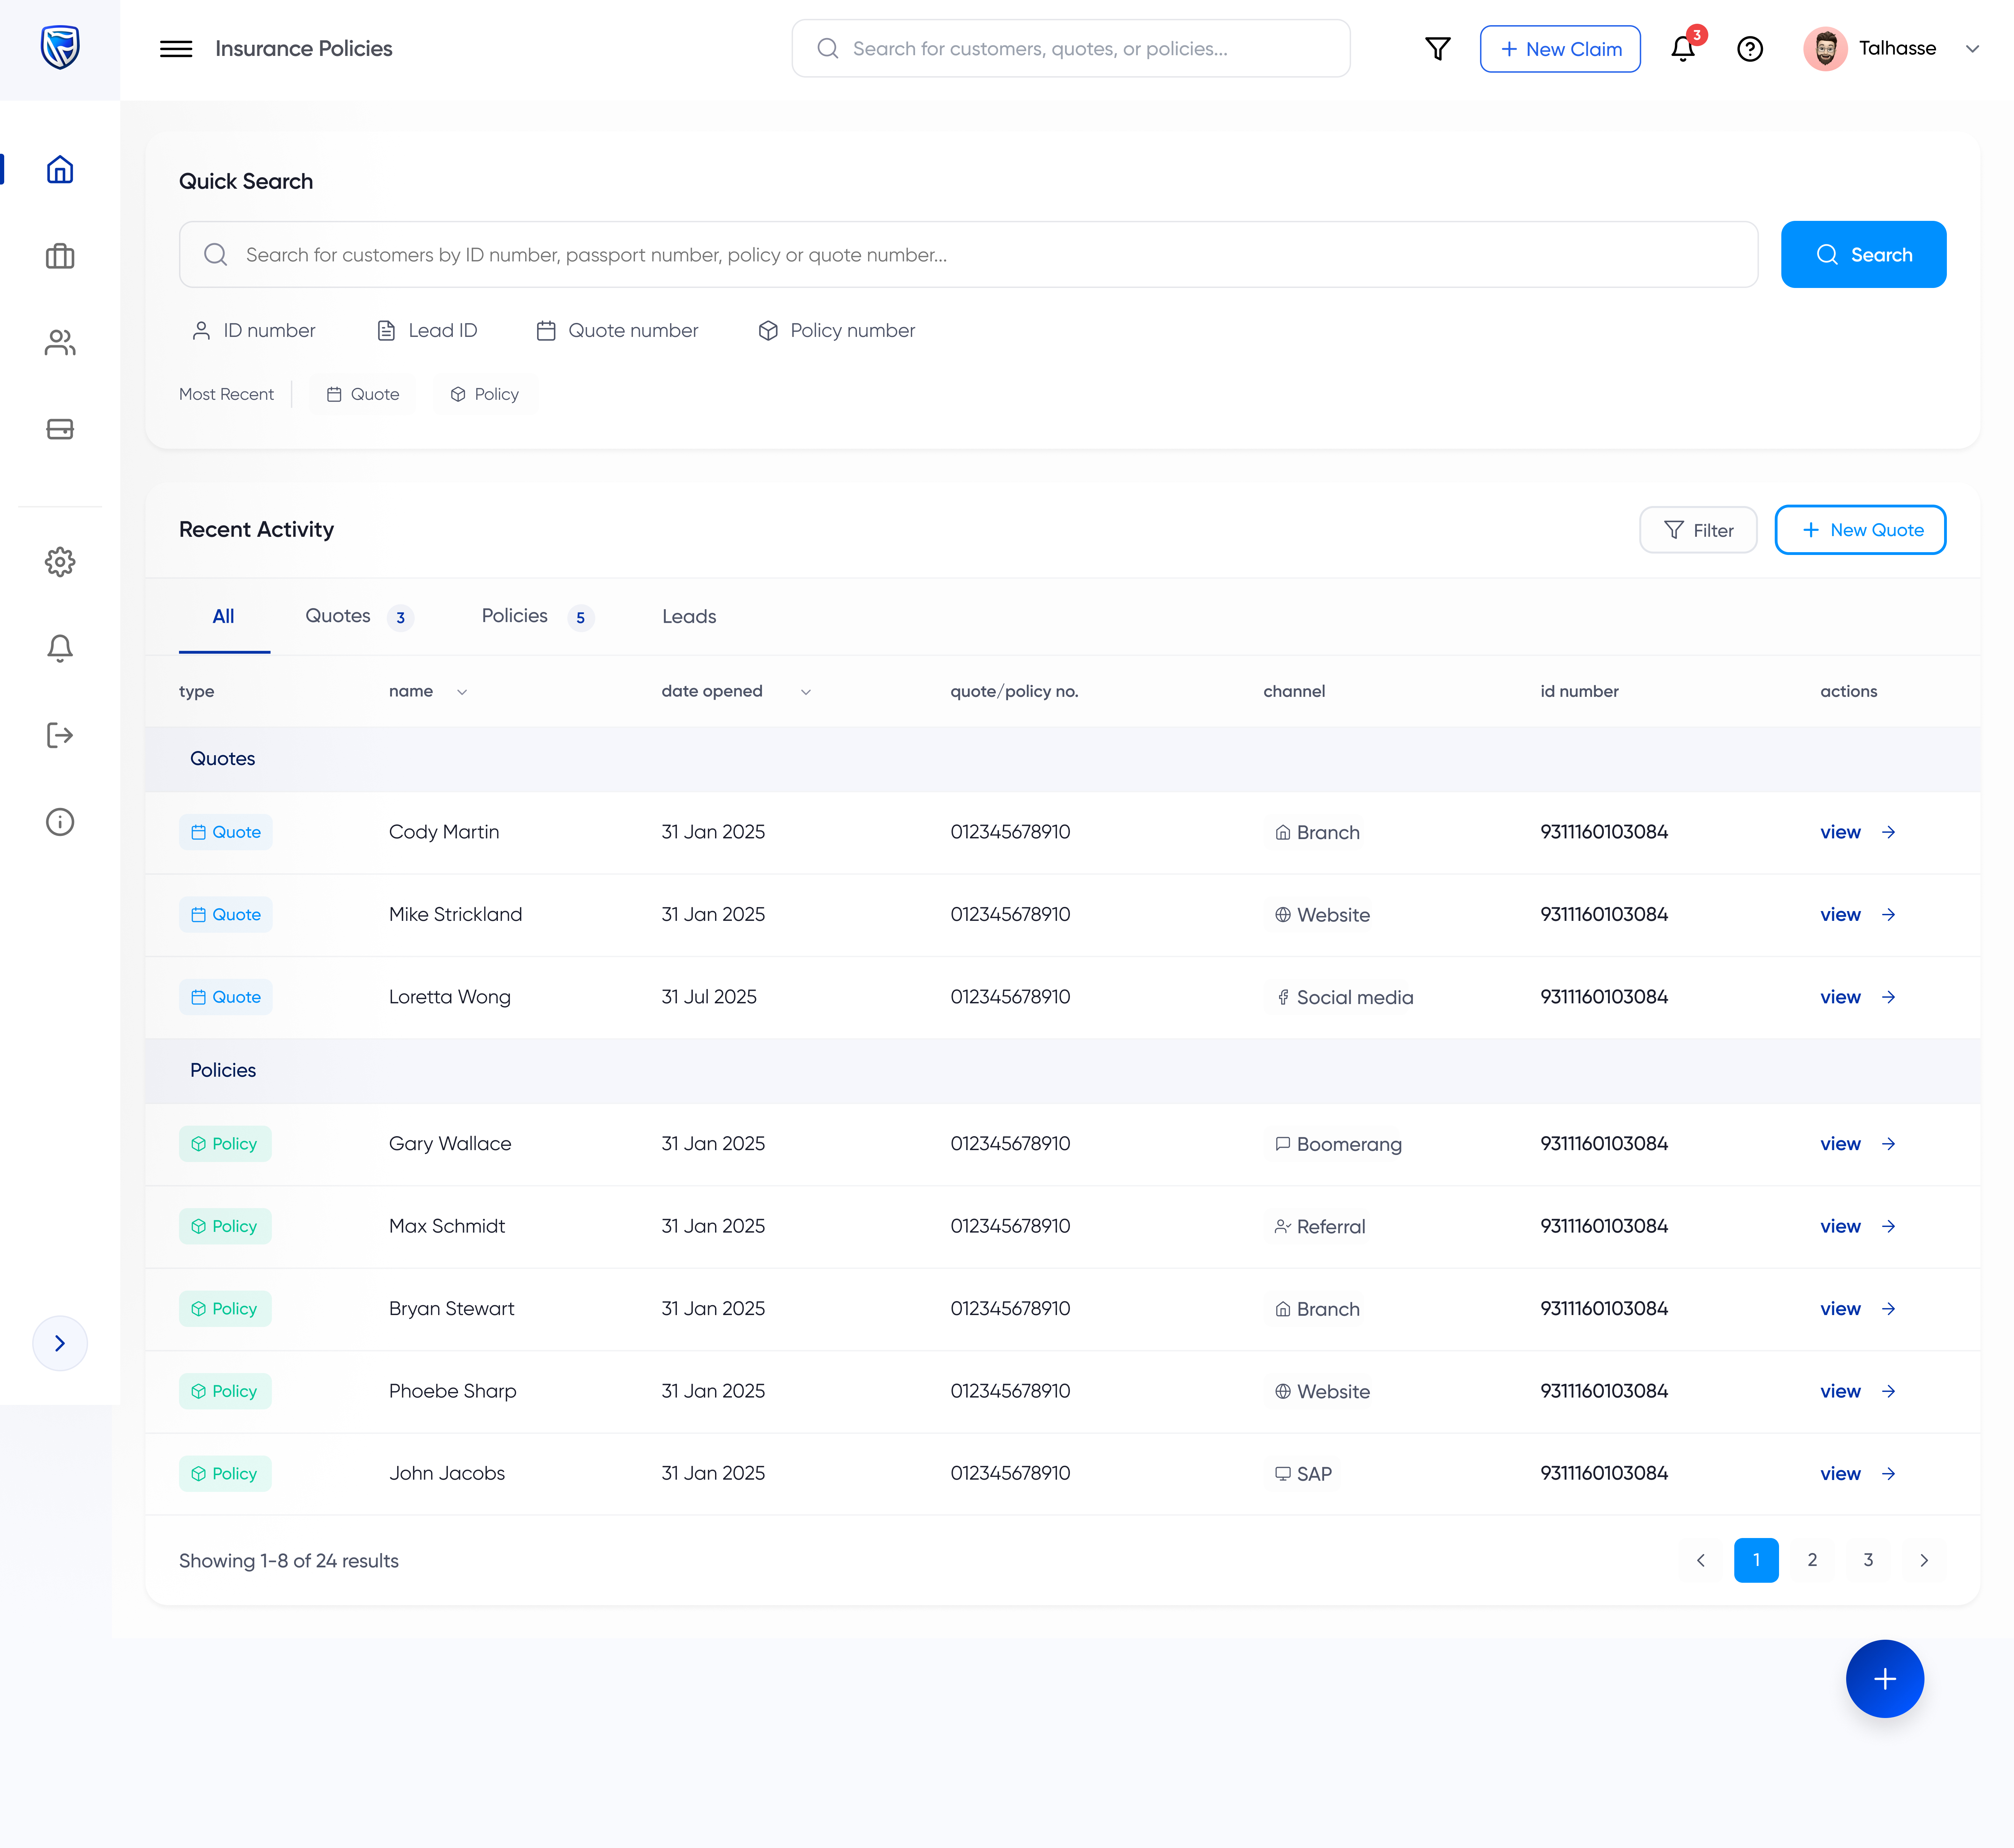
Task: Click the help question mark icon
Action: tap(1750, 49)
